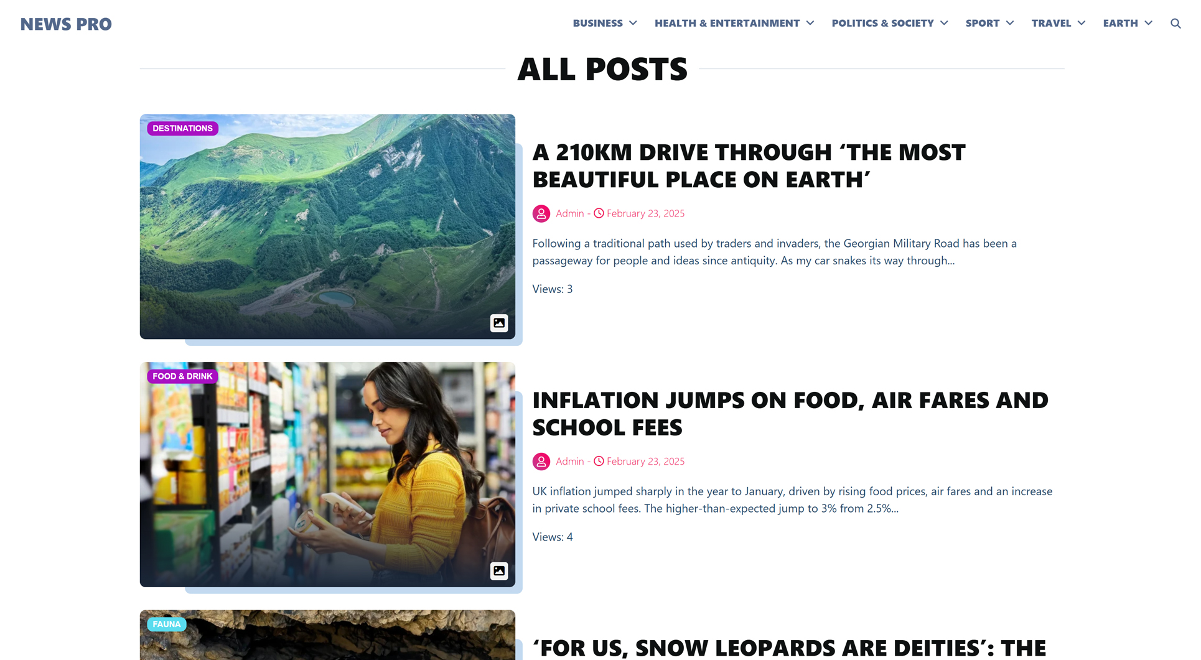Viewport: 1201px width, 660px height.
Task: Expand the Sport menu chevron
Action: pyautogui.click(x=1010, y=23)
